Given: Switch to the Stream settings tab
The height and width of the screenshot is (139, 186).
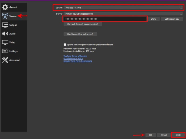Looking at the screenshot, I should [x=14, y=16].
